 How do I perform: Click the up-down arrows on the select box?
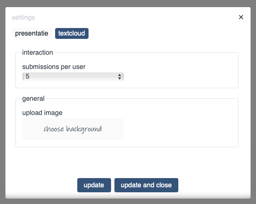[x=120, y=76]
